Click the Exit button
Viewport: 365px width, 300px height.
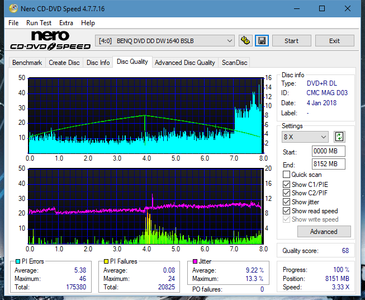click(334, 41)
